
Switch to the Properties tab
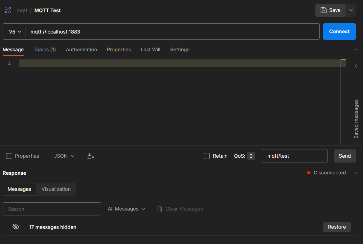119,50
